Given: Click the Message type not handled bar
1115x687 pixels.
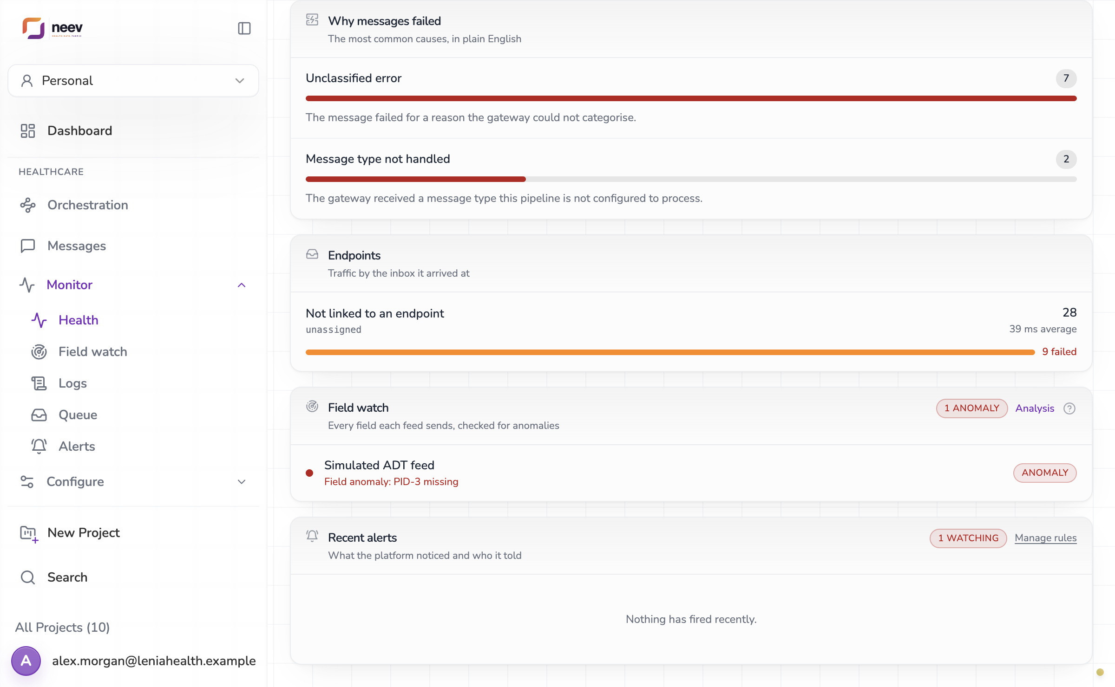Looking at the screenshot, I should tap(691, 179).
